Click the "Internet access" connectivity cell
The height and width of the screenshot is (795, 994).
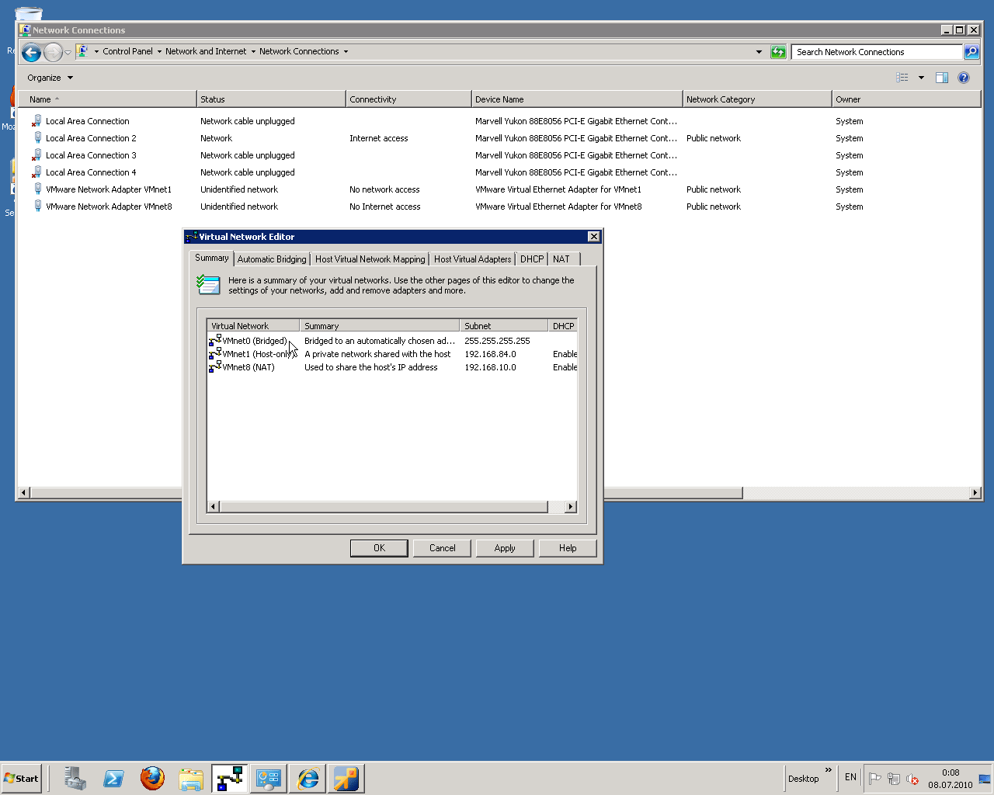click(x=379, y=138)
